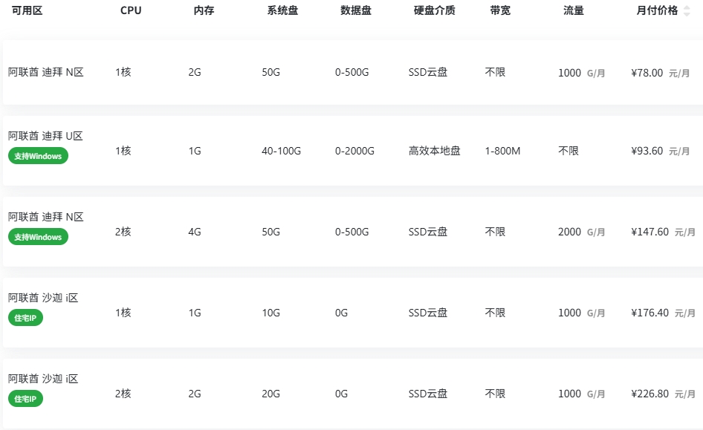Open the ¥176.40 元/月 plan
The width and height of the screenshot is (703, 430).
coord(353,313)
